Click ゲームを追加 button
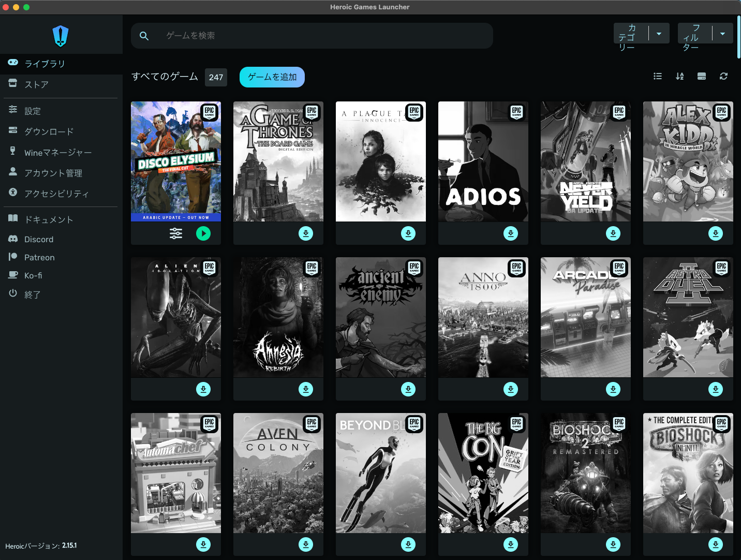Viewport: 741px width, 560px height. [x=272, y=77]
